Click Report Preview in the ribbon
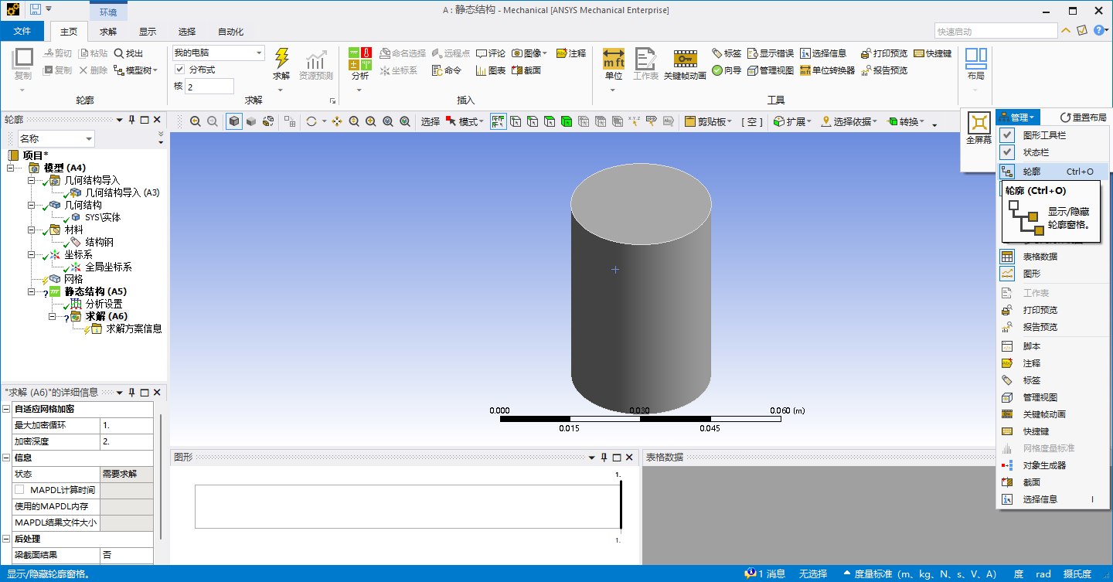 coord(884,70)
